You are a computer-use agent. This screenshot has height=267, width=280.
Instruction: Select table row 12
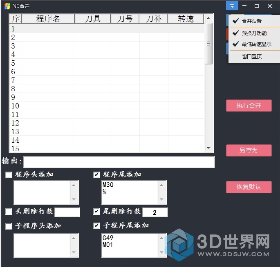[107, 123]
